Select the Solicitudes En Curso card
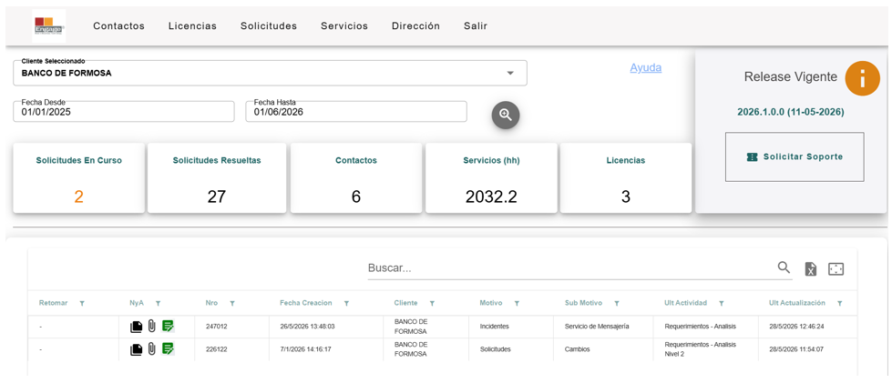 (x=78, y=178)
